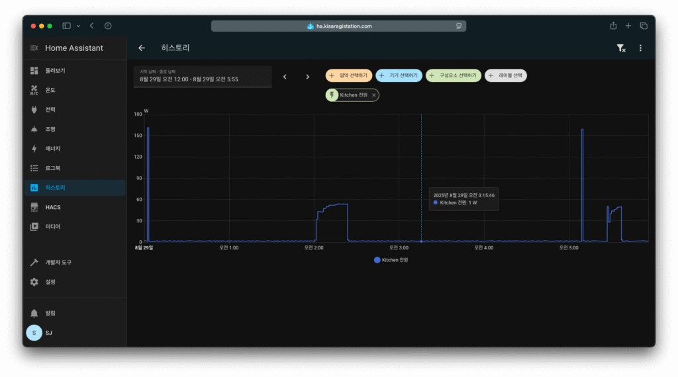Open the 영역 선택하기 area picker
Screen dimensions: 678x377
click(x=348, y=76)
